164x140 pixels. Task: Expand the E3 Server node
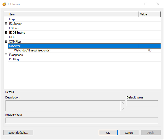pos(6,24)
